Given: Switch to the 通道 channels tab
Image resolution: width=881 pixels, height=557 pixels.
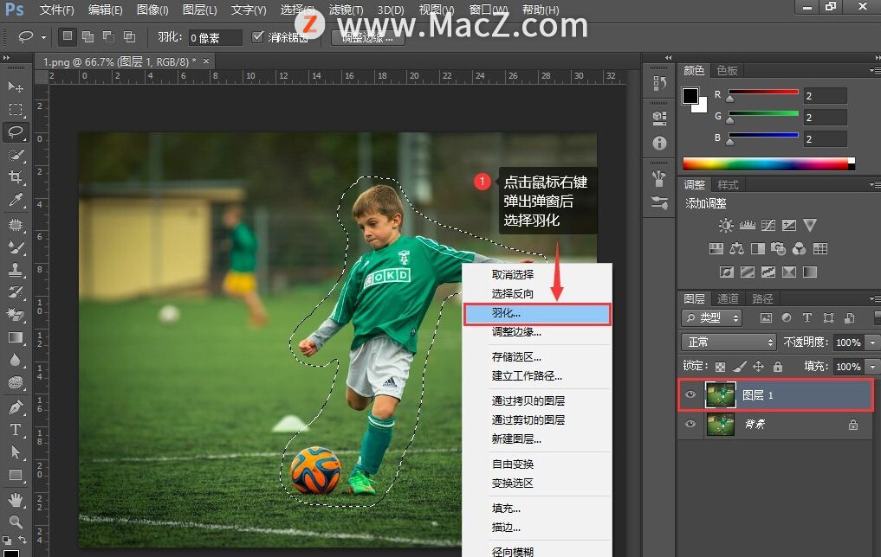Looking at the screenshot, I should pyautogui.click(x=728, y=299).
